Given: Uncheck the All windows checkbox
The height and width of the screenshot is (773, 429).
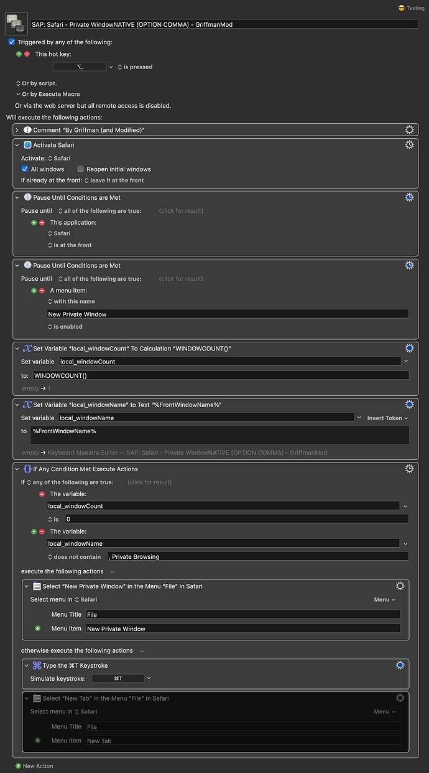Looking at the screenshot, I should coord(25,169).
